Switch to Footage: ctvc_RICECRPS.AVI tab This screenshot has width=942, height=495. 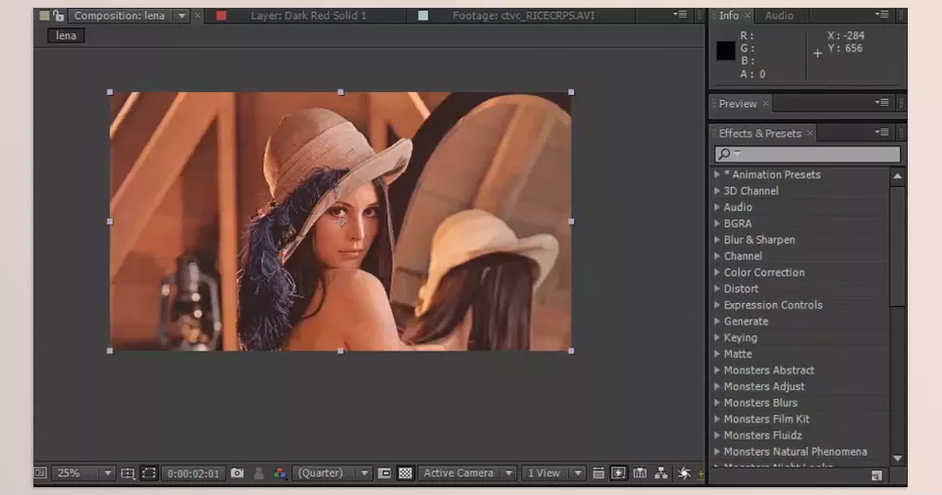coord(523,16)
